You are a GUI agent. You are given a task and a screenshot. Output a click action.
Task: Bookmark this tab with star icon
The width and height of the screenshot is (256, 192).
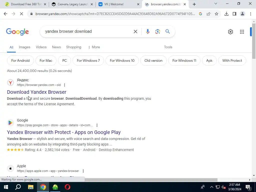[x=216, y=14]
